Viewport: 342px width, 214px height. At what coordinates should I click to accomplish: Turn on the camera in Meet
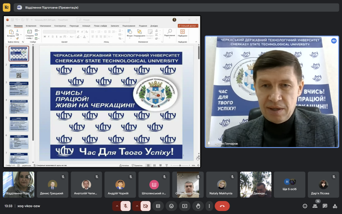pyautogui.click(x=146, y=206)
